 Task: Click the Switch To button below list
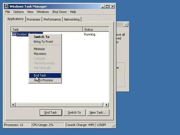click(74, 112)
